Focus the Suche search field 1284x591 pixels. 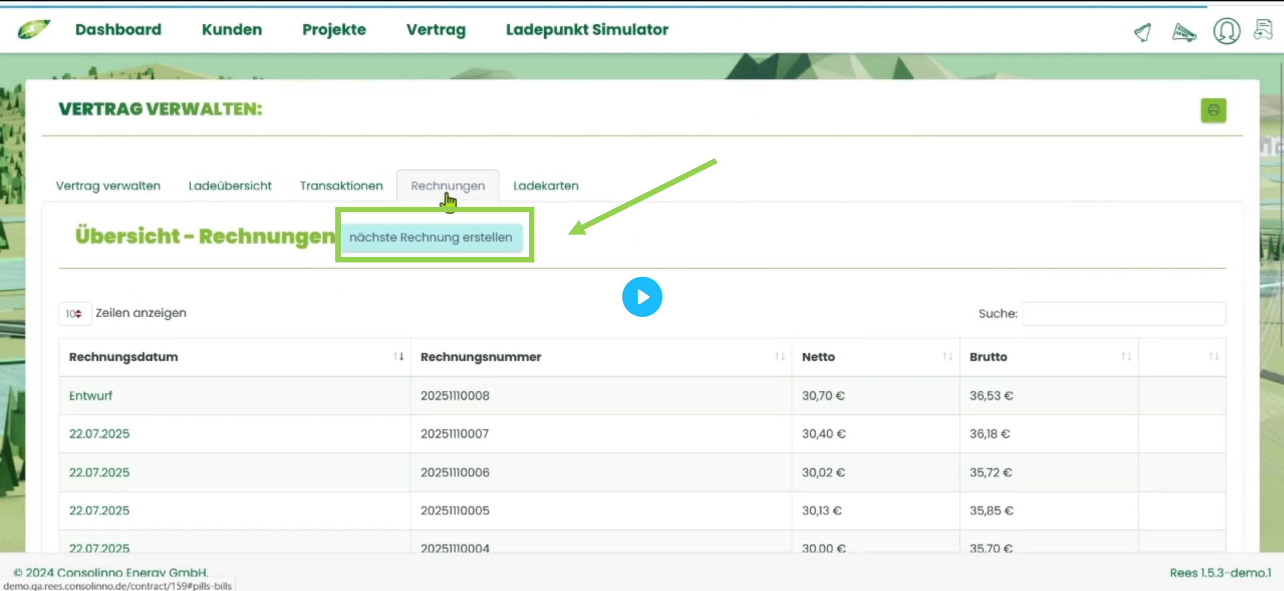tap(1124, 314)
